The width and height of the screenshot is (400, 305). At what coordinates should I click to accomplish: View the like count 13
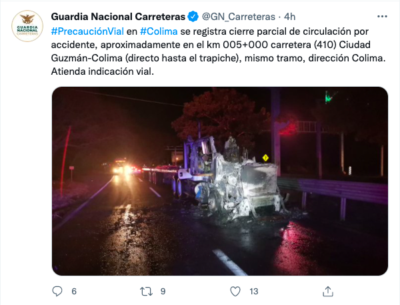(x=254, y=292)
